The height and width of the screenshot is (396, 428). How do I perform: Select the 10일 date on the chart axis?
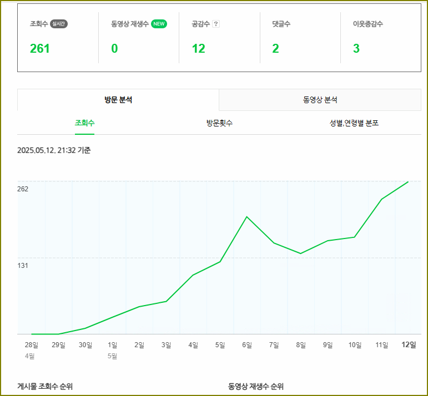(x=355, y=345)
